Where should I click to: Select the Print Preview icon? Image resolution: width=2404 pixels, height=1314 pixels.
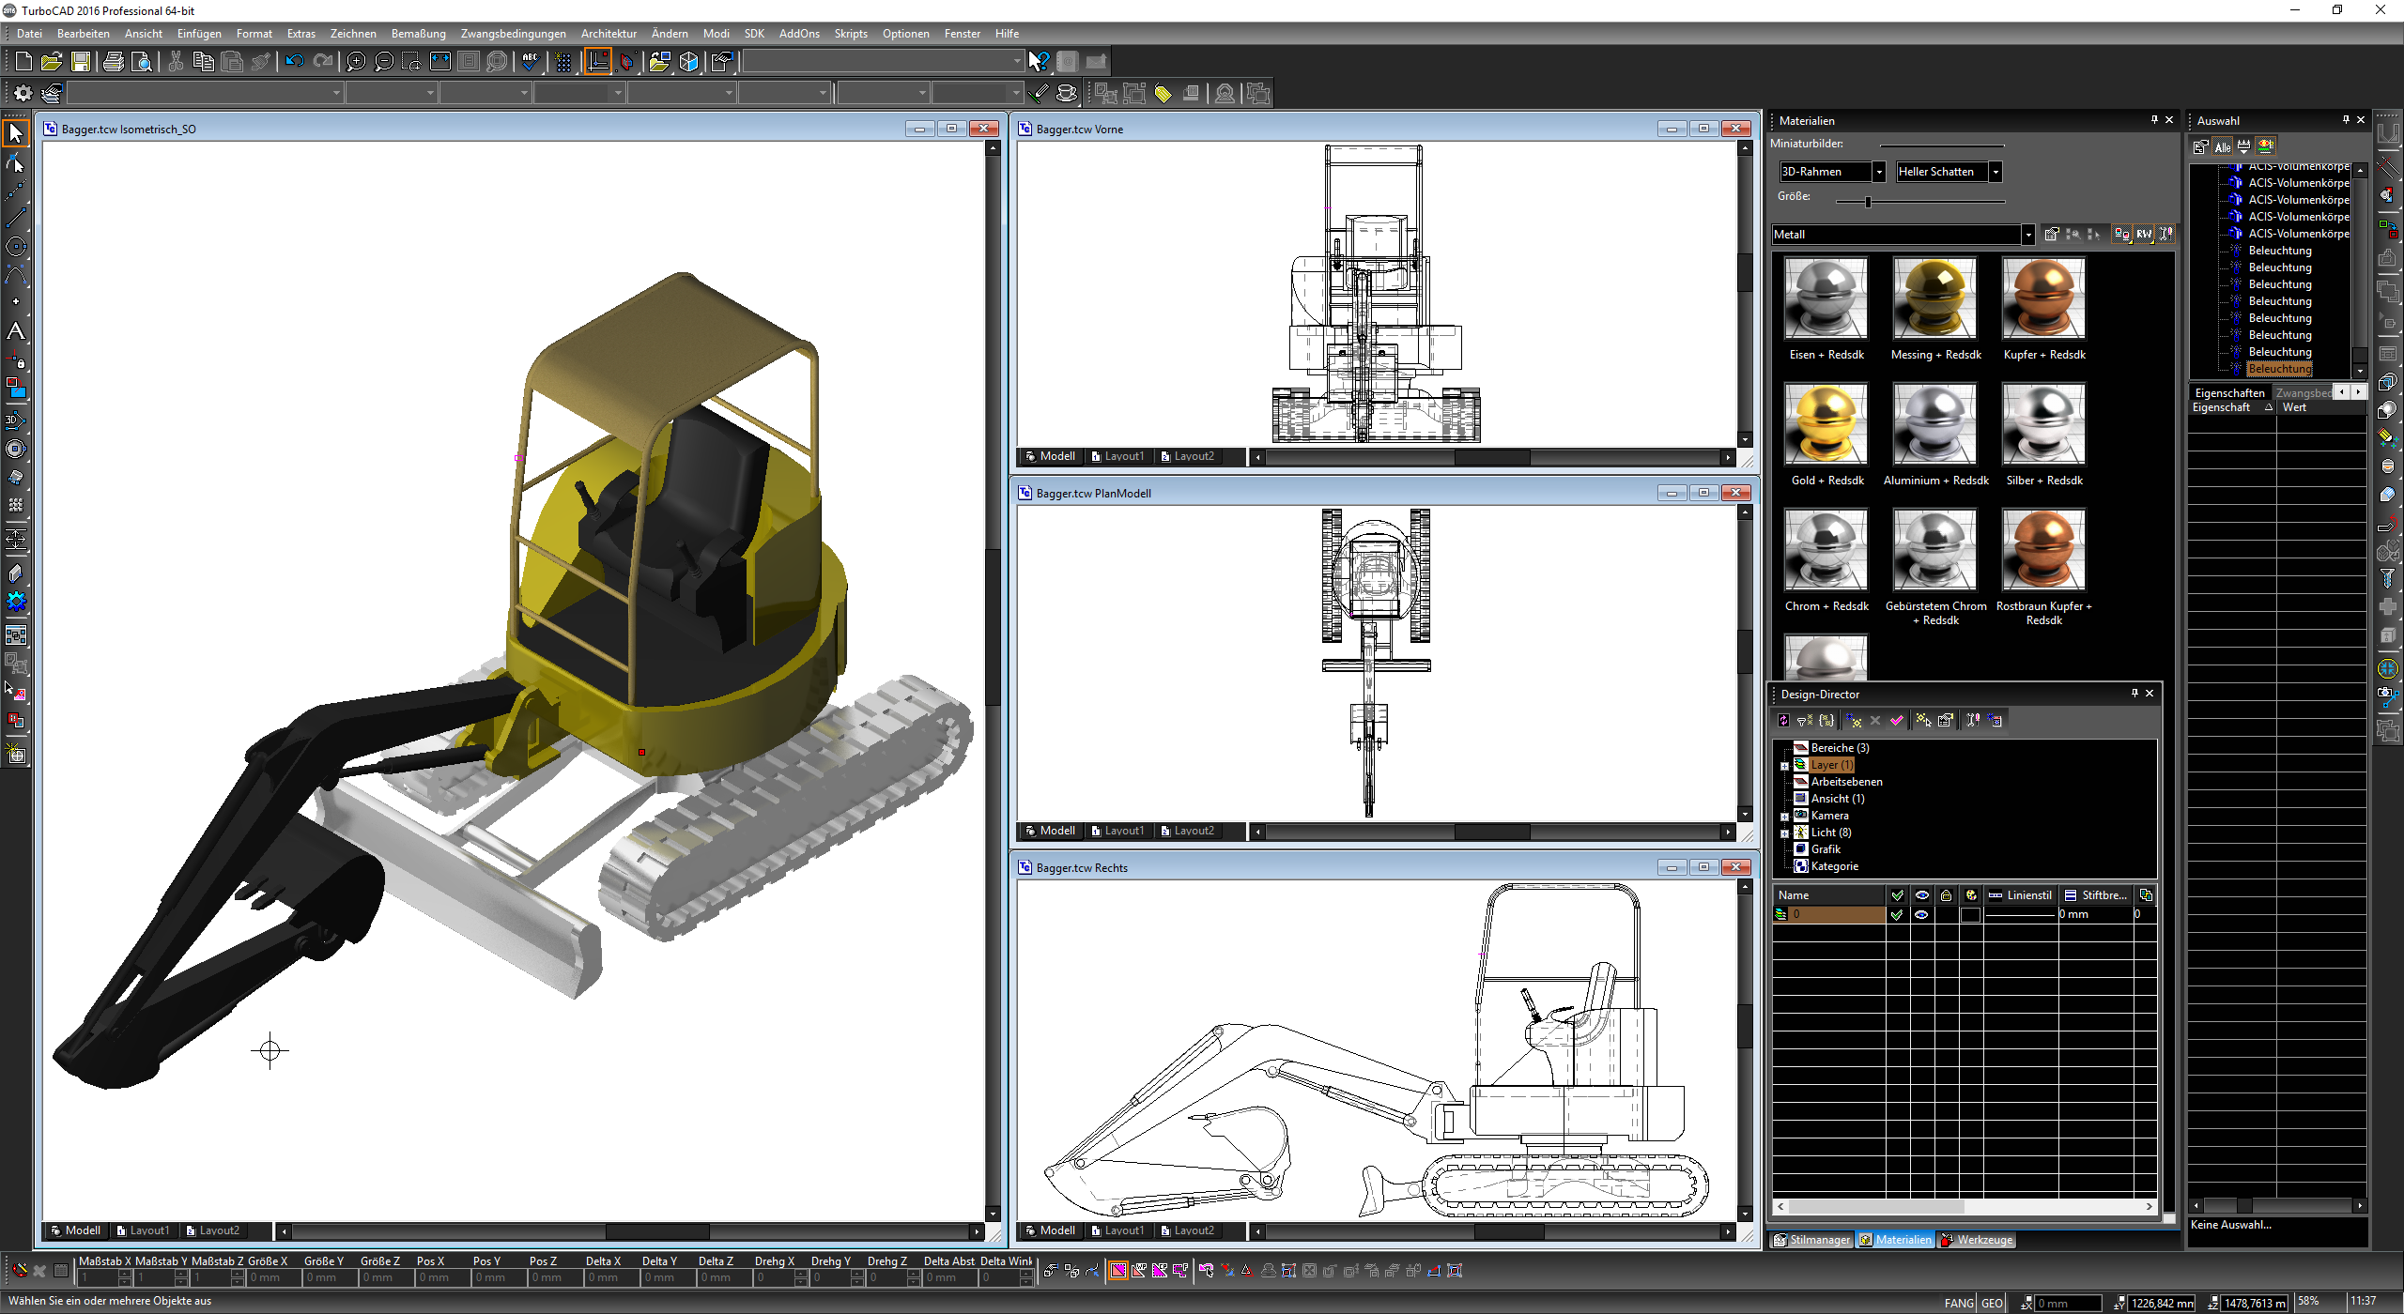click(x=142, y=61)
